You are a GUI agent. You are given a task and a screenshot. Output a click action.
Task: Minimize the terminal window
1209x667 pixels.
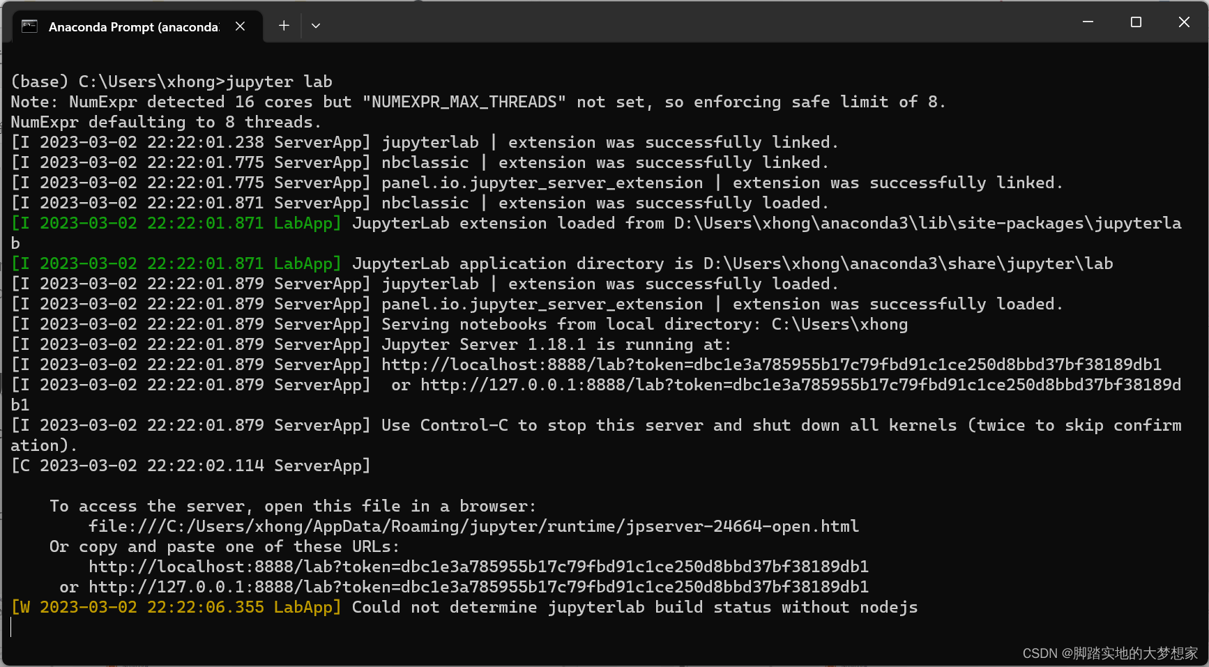click(1088, 22)
